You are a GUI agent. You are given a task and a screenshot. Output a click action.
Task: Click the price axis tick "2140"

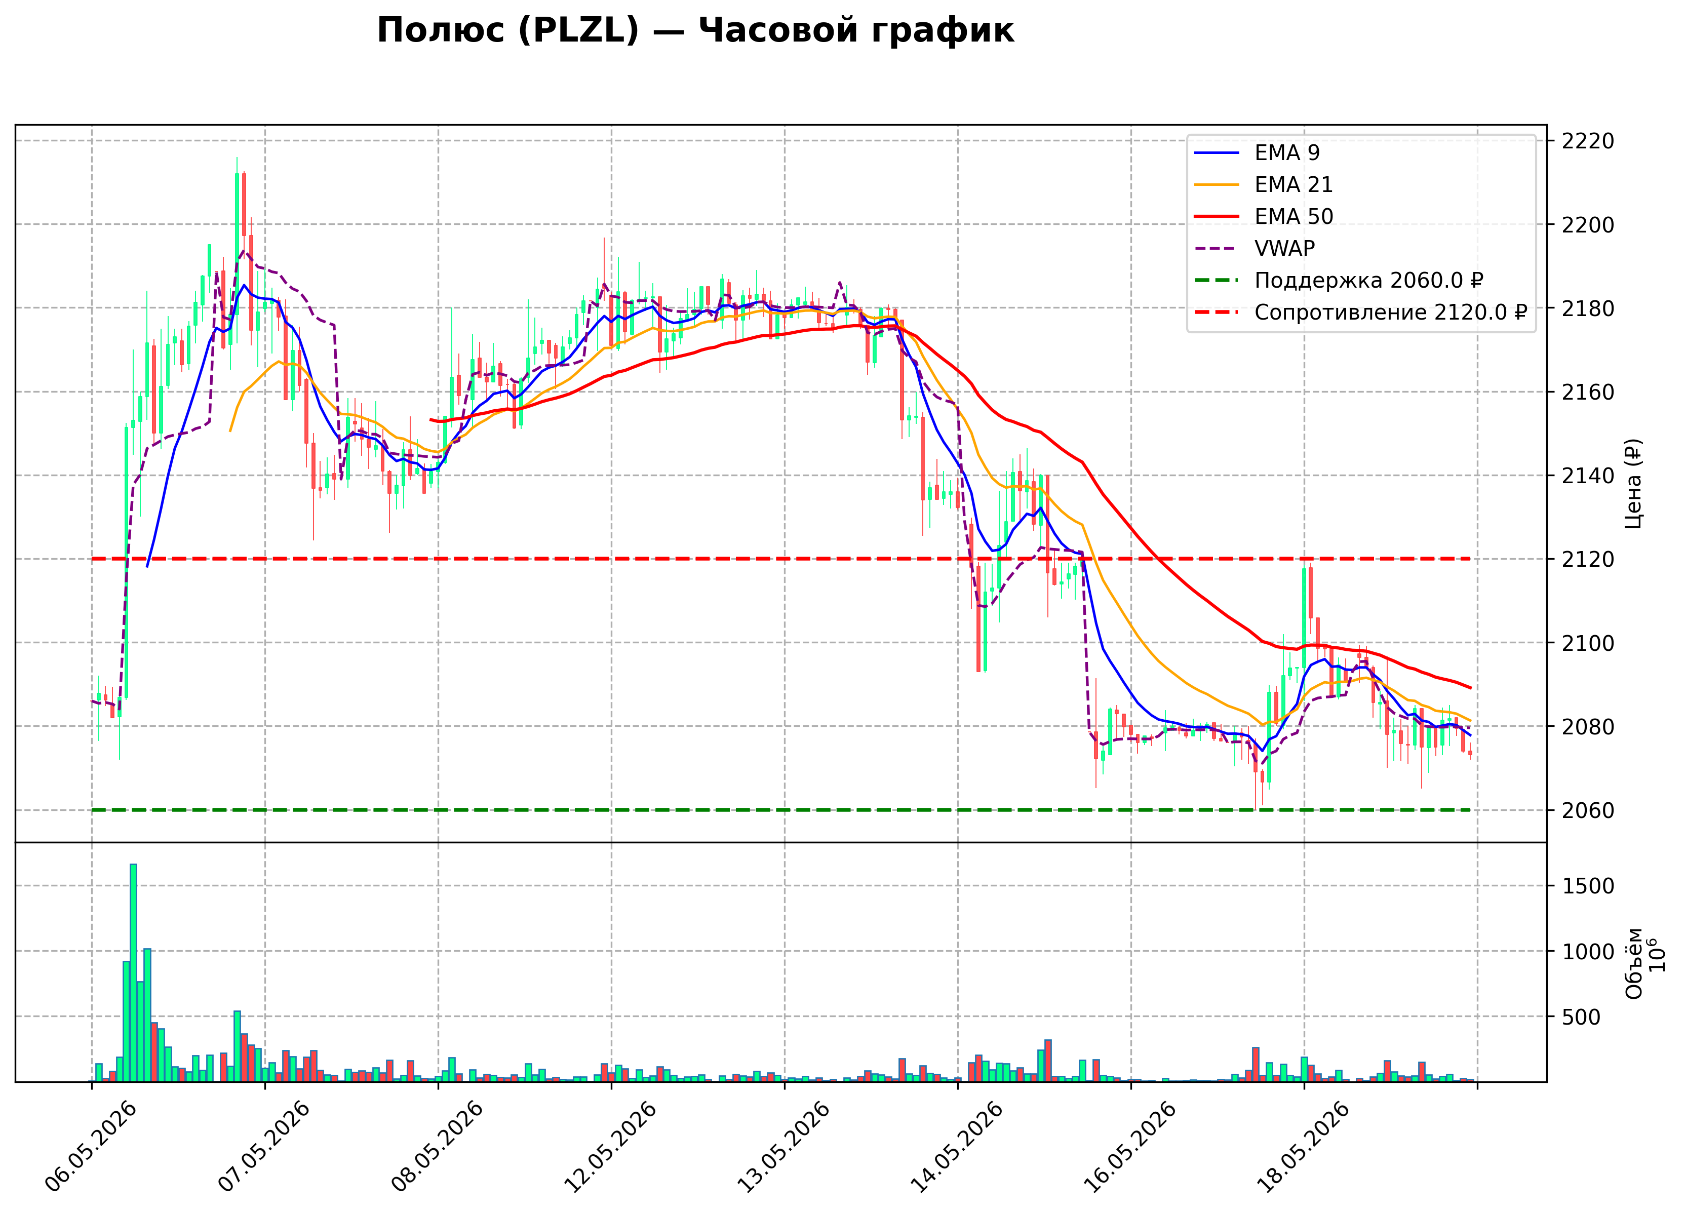tap(1588, 476)
